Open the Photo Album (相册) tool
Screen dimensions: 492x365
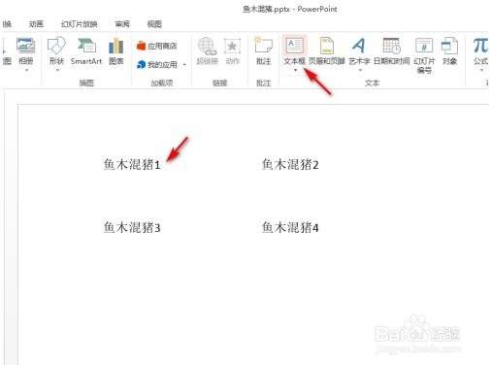(26, 51)
